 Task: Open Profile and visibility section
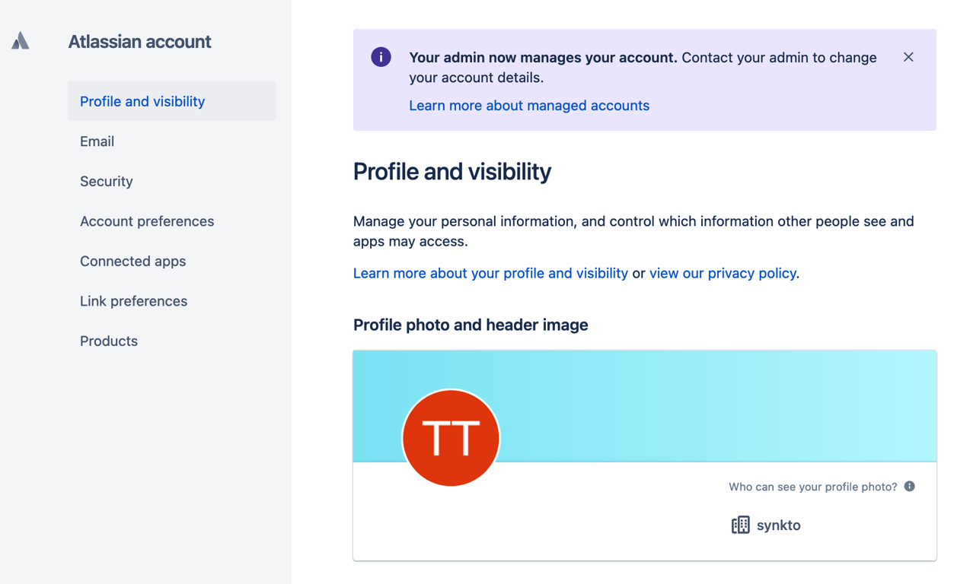pyautogui.click(x=171, y=101)
